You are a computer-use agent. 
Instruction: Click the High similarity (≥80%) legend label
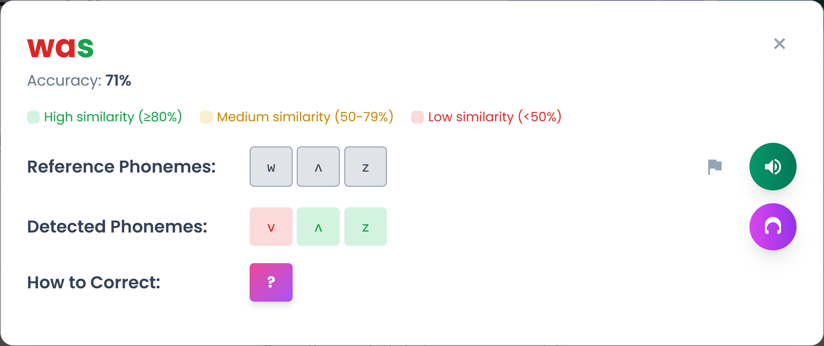click(x=113, y=117)
